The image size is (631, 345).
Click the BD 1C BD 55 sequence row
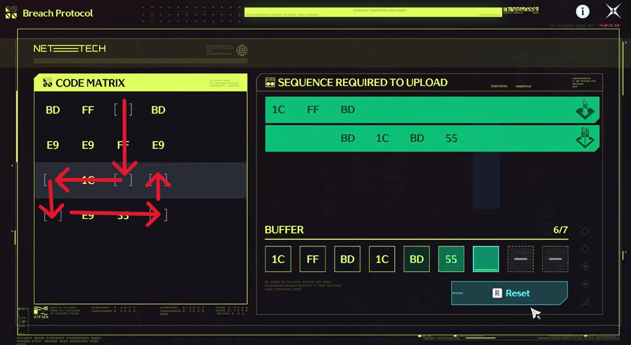[x=432, y=138]
